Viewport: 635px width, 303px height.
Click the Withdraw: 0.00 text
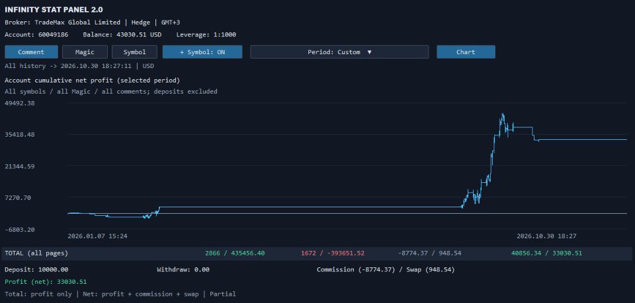[x=183, y=269]
